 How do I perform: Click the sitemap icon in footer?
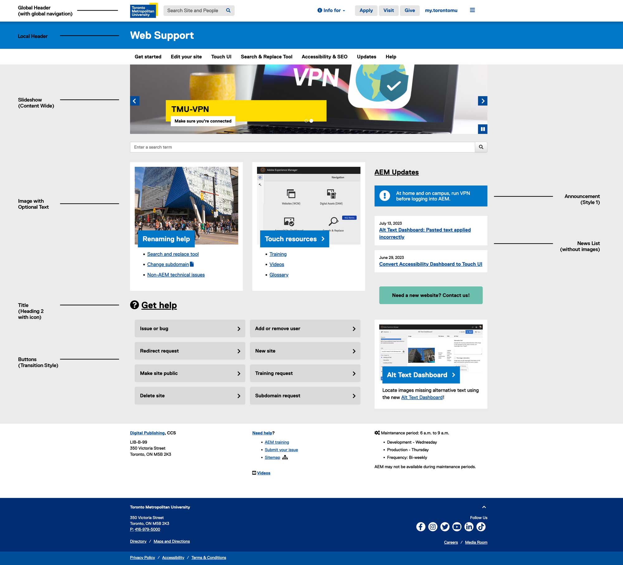(285, 457)
